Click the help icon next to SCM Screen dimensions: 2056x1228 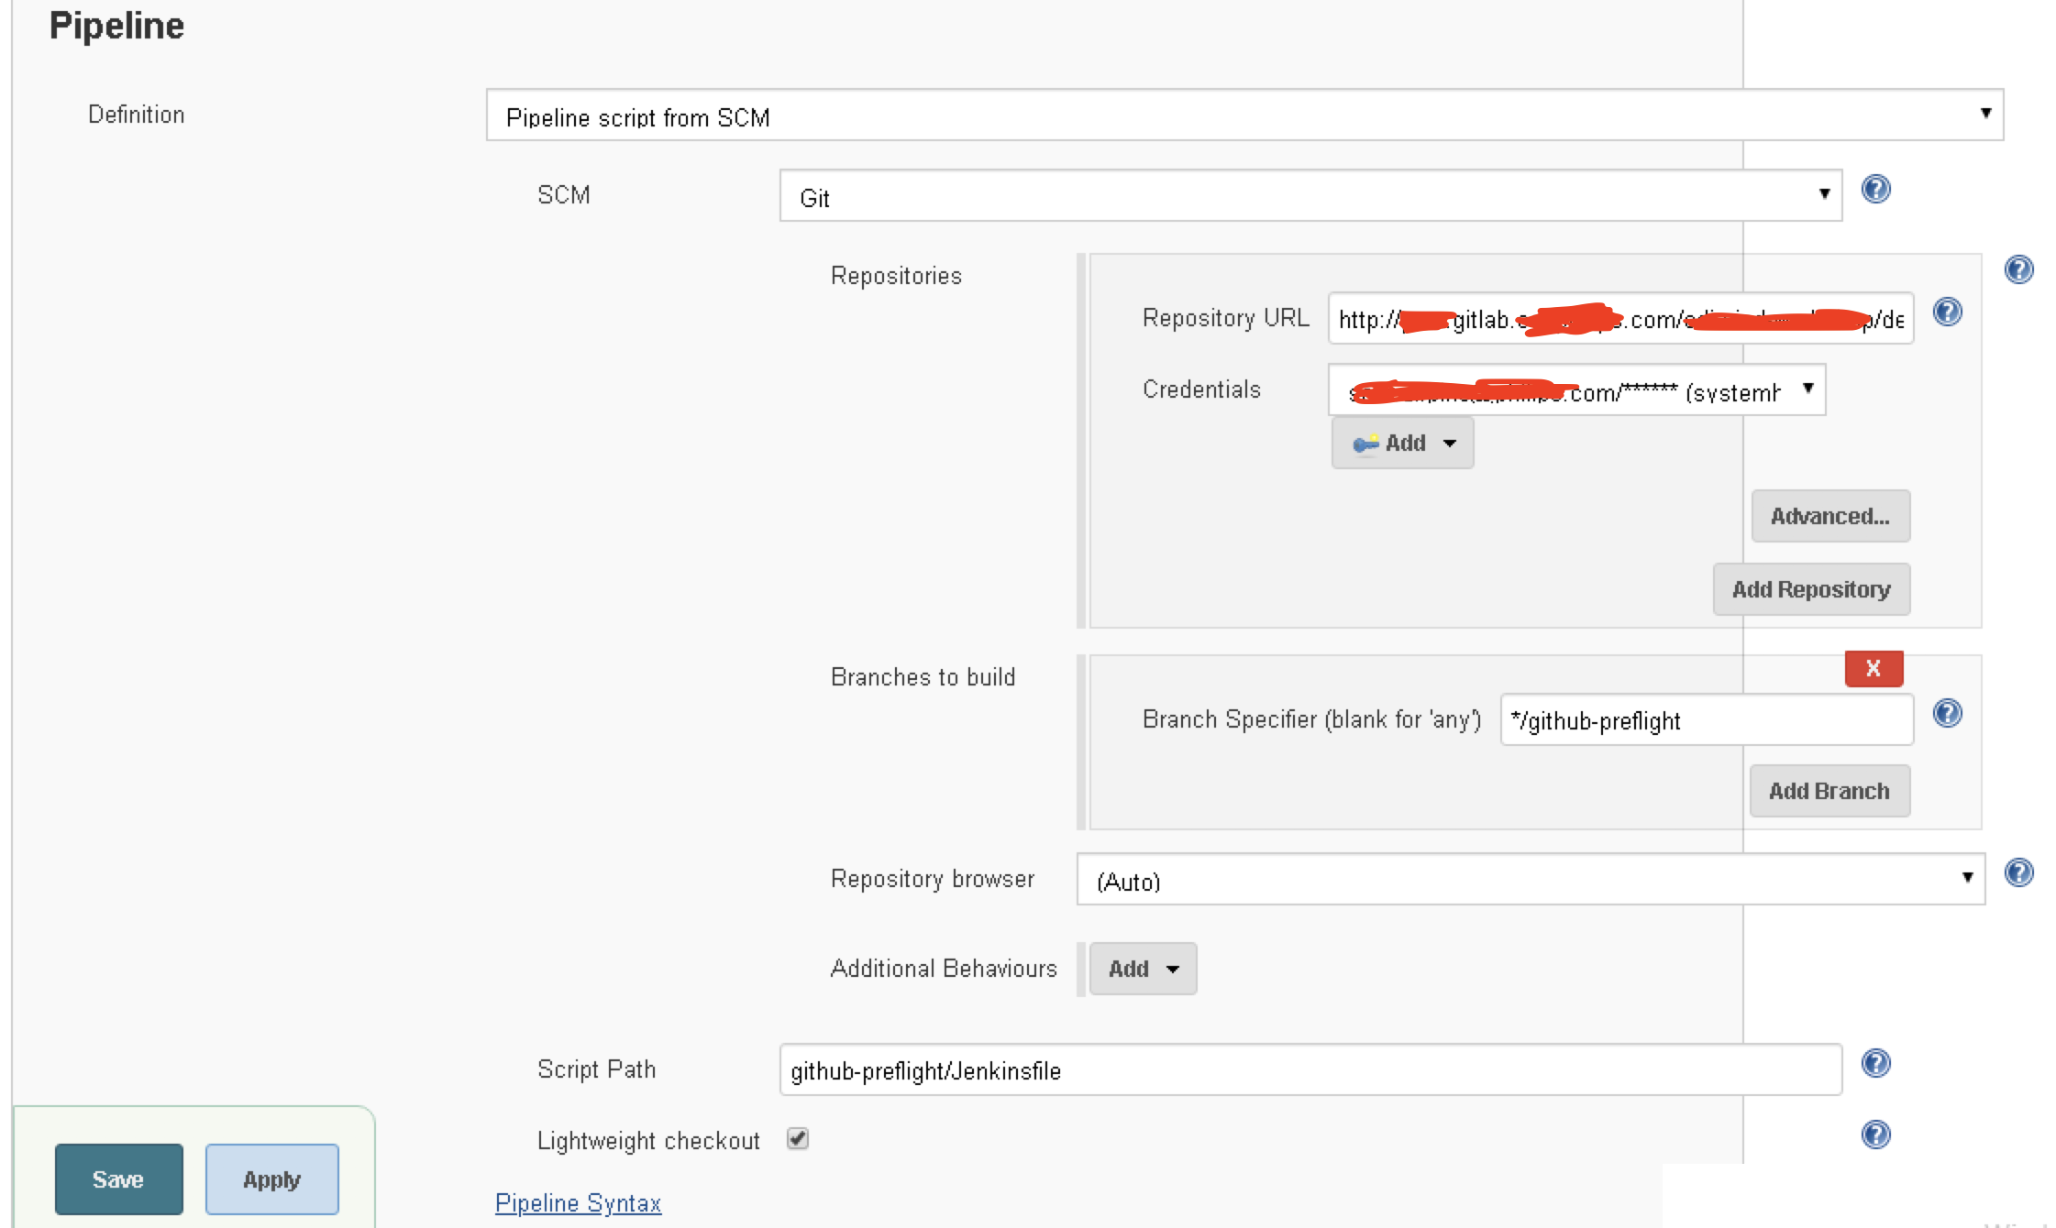1875,190
